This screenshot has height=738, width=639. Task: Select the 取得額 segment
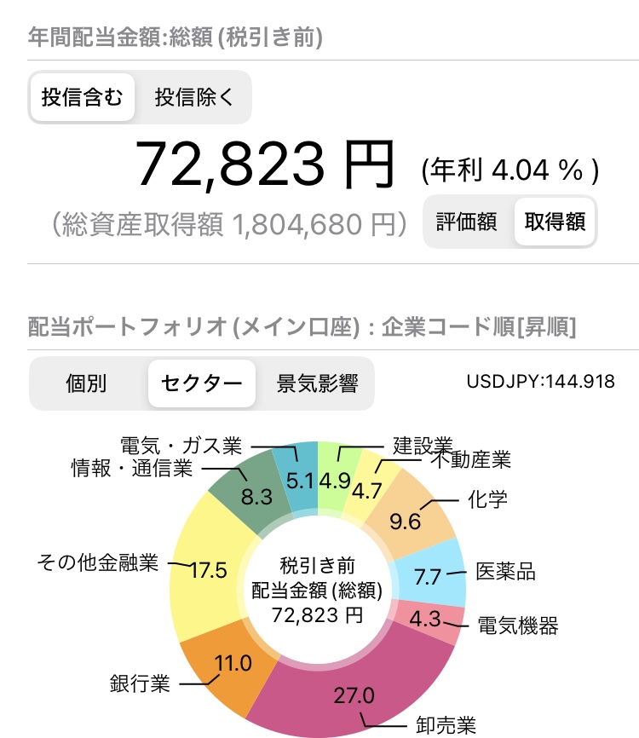click(555, 222)
